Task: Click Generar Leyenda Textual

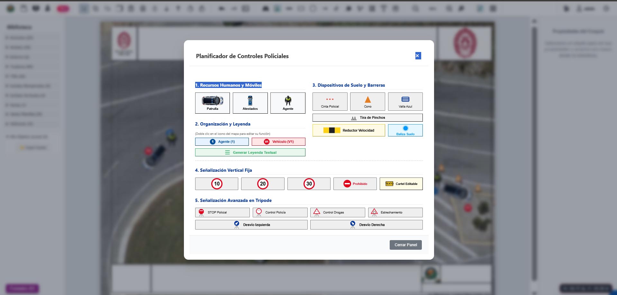Action: (250, 152)
